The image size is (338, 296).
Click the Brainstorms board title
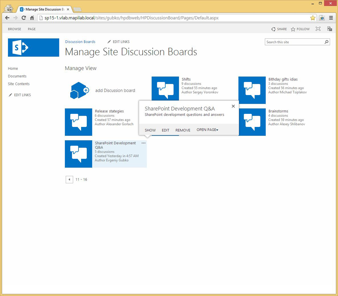coord(278,111)
